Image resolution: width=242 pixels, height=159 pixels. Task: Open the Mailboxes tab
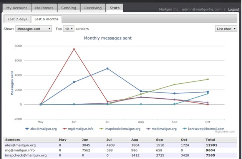(44, 8)
